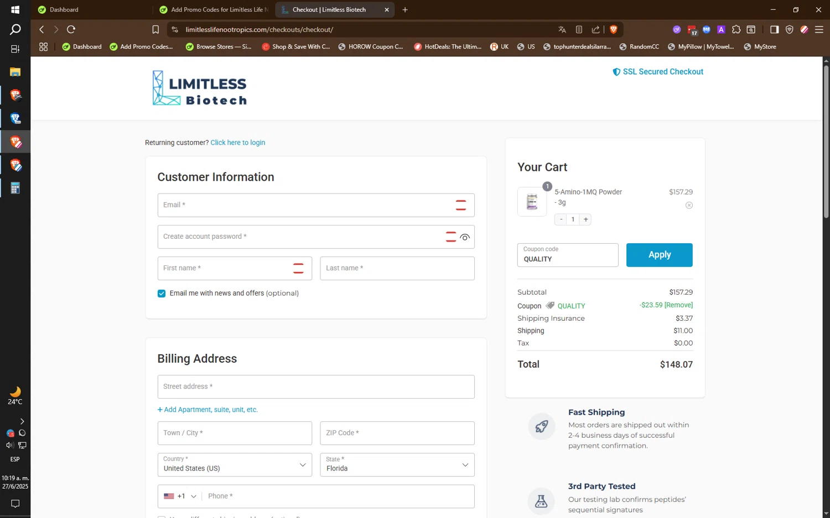Expand hidden system tray icons chevron
This screenshot has width=830, height=518.
(x=22, y=421)
